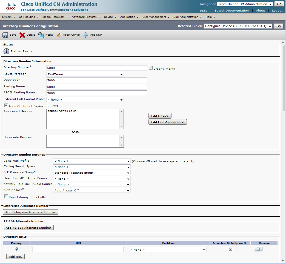Click the Save floppy disk icon
Screen dimensions: 286x264
pyautogui.click(x=5, y=35)
